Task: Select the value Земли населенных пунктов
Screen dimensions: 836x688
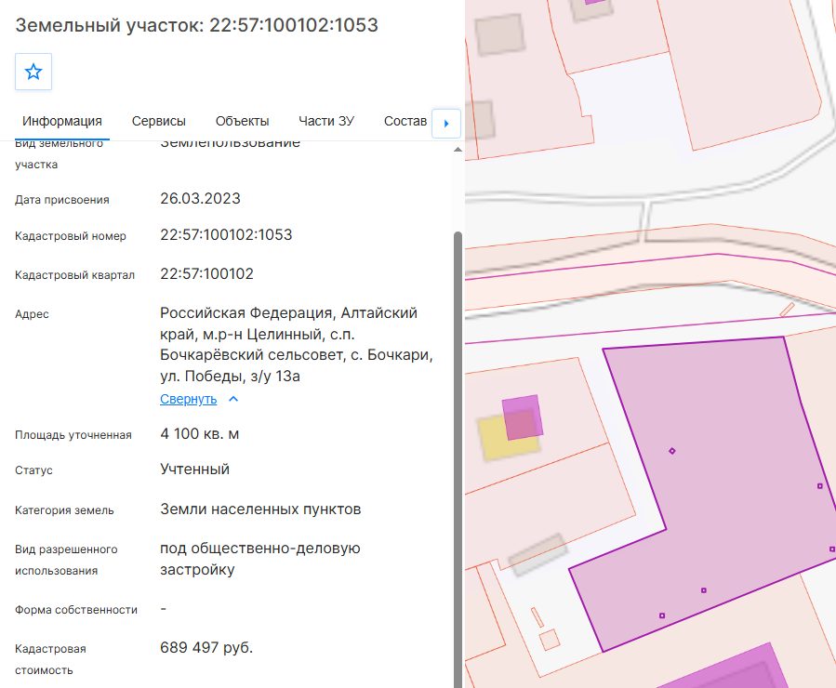Action: click(x=260, y=509)
